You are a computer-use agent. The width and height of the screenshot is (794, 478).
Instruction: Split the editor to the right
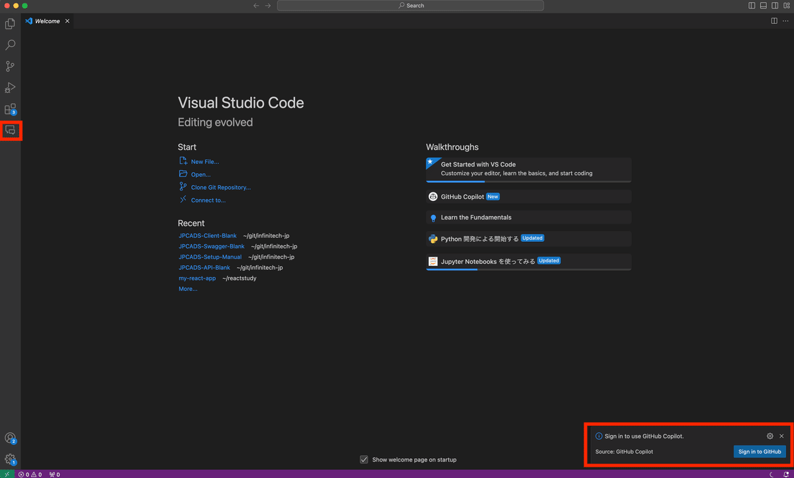774,21
